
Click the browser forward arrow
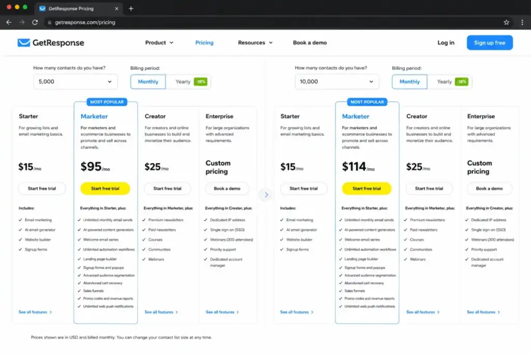tap(22, 22)
